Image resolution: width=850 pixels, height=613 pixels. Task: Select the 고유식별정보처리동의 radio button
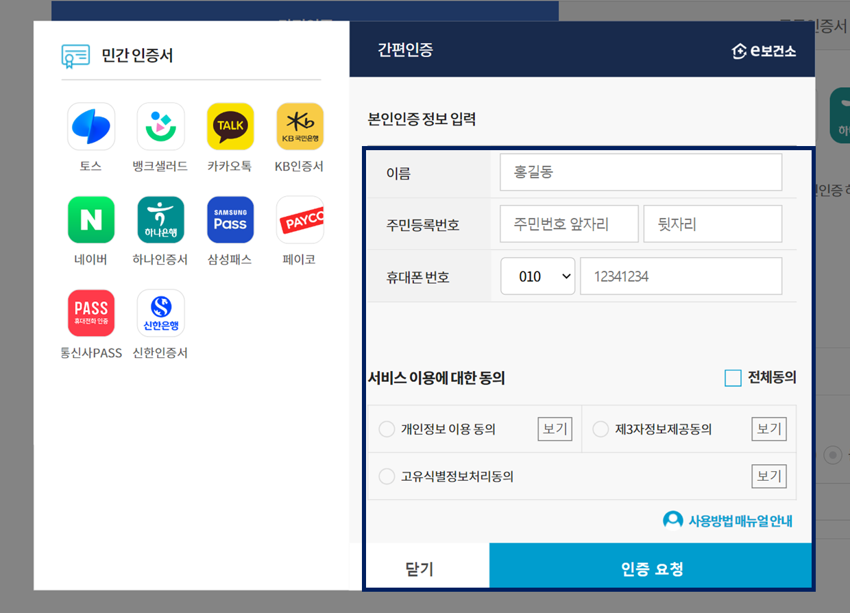(386, 476)
